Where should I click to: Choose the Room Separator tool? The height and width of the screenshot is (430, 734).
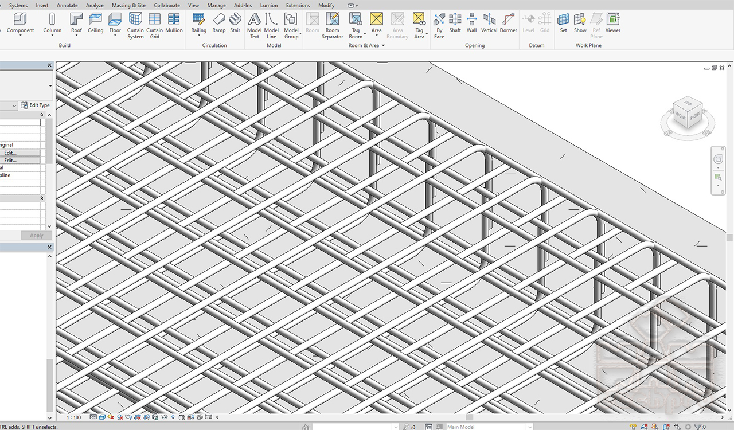point(332,26)
